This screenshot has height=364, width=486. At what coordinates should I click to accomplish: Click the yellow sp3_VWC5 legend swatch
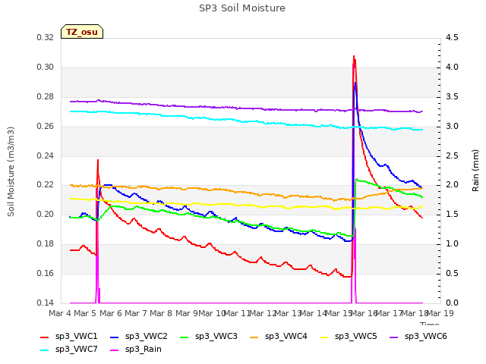324,337
